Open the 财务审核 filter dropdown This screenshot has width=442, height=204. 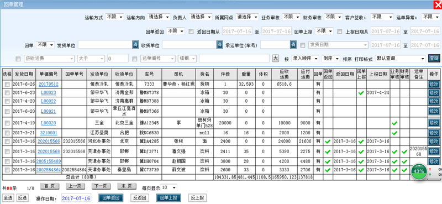point(334,17)
